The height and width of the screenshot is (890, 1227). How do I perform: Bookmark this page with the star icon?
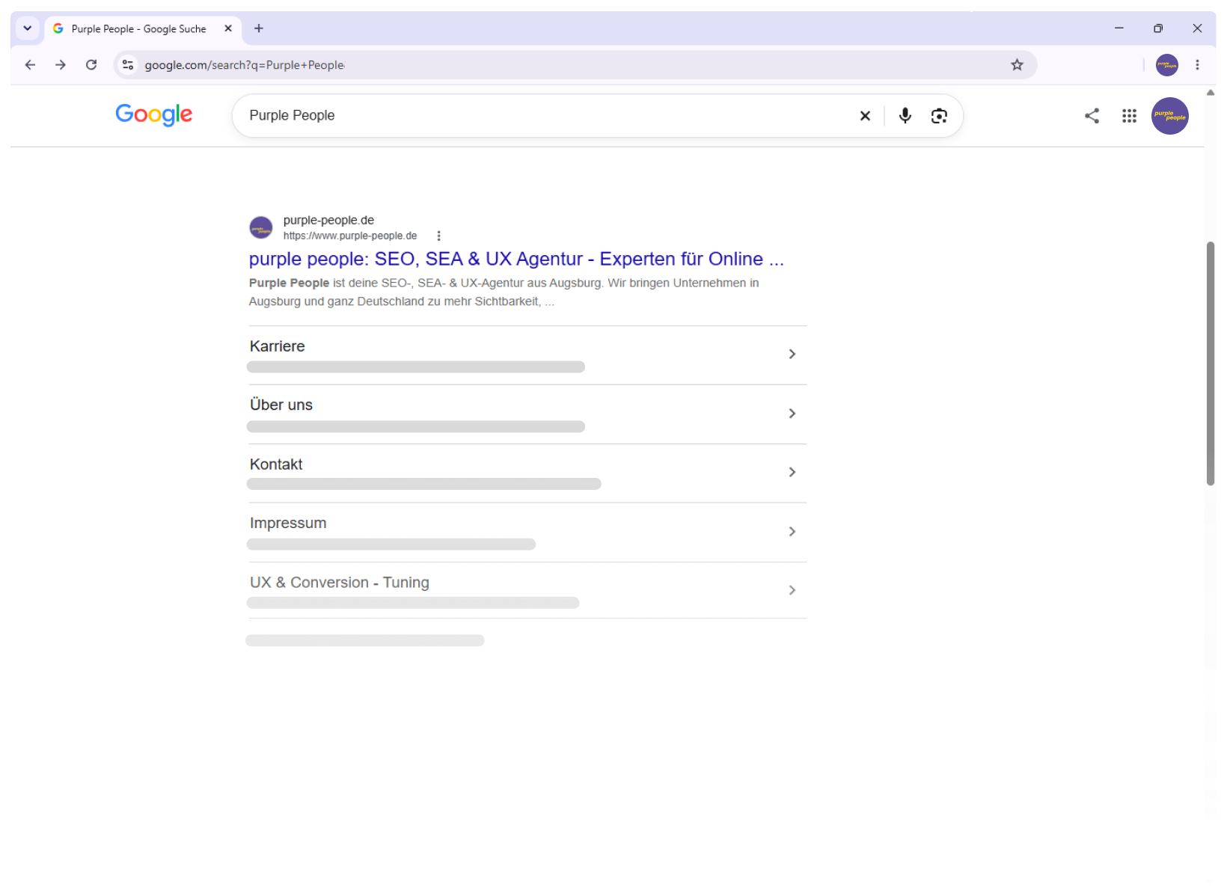pos(1017,65)
